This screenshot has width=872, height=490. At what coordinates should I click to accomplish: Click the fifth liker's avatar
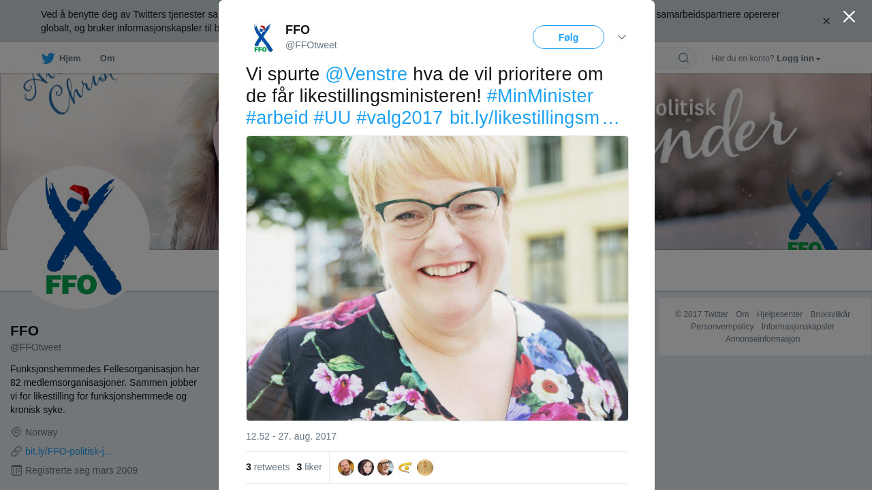coord(425,468)
